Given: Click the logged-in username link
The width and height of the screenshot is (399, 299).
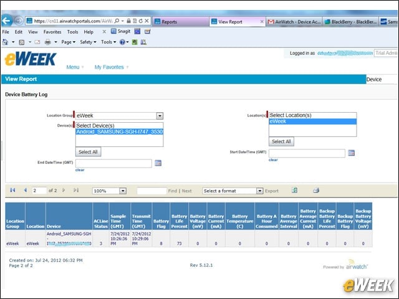Looking at the screenshot, I should (x=345, y=53).
